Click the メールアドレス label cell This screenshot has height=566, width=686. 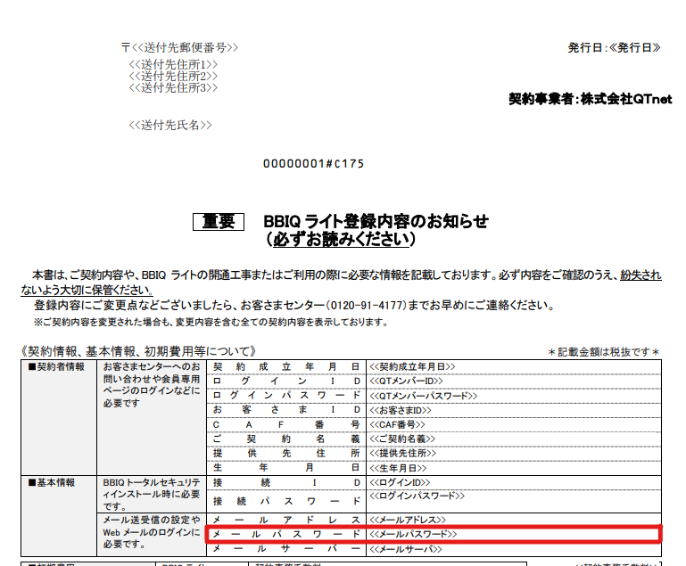286,520
